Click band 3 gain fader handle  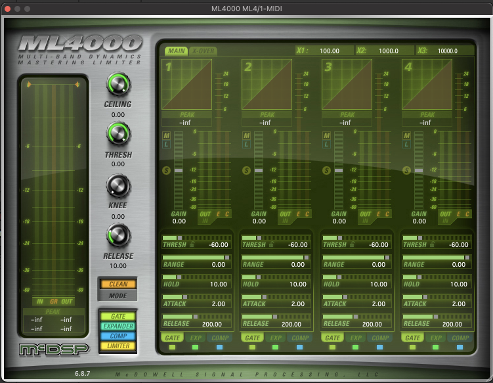click(x=339, y=170)
